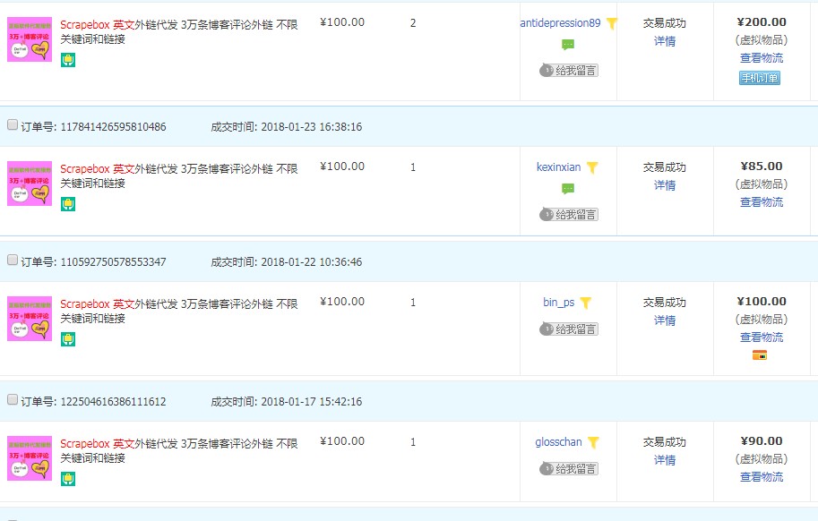Screen dimensions: 818x521
Task: Click the crown rating icon next to antidepression89
Action: [610, 23]
